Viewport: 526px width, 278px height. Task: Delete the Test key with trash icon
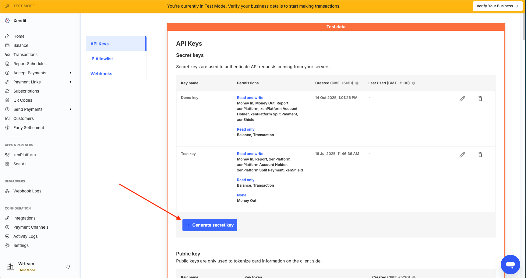coord(480,155)
